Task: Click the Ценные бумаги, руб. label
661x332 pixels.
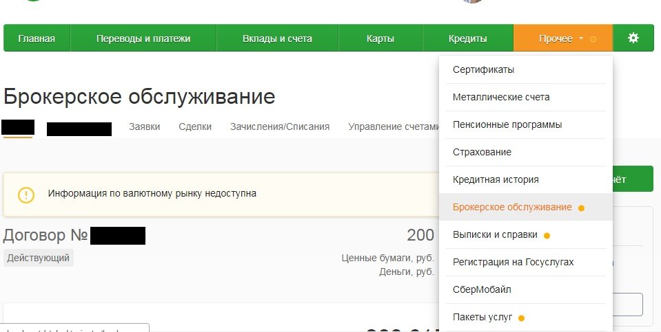Action: (x=388, y=258)
